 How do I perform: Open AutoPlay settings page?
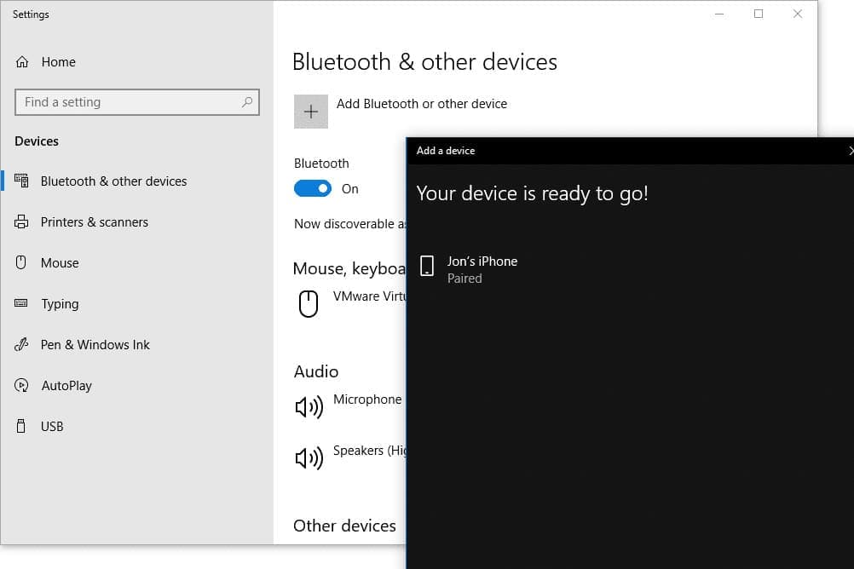(x=137, y=386)
